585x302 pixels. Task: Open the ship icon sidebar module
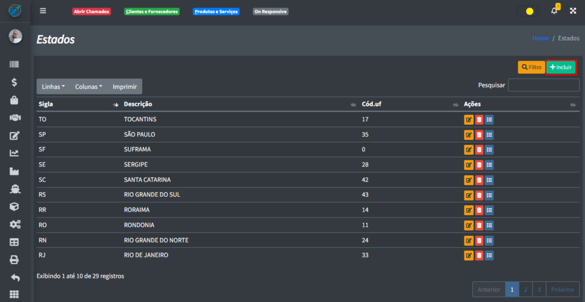(15, 189)
